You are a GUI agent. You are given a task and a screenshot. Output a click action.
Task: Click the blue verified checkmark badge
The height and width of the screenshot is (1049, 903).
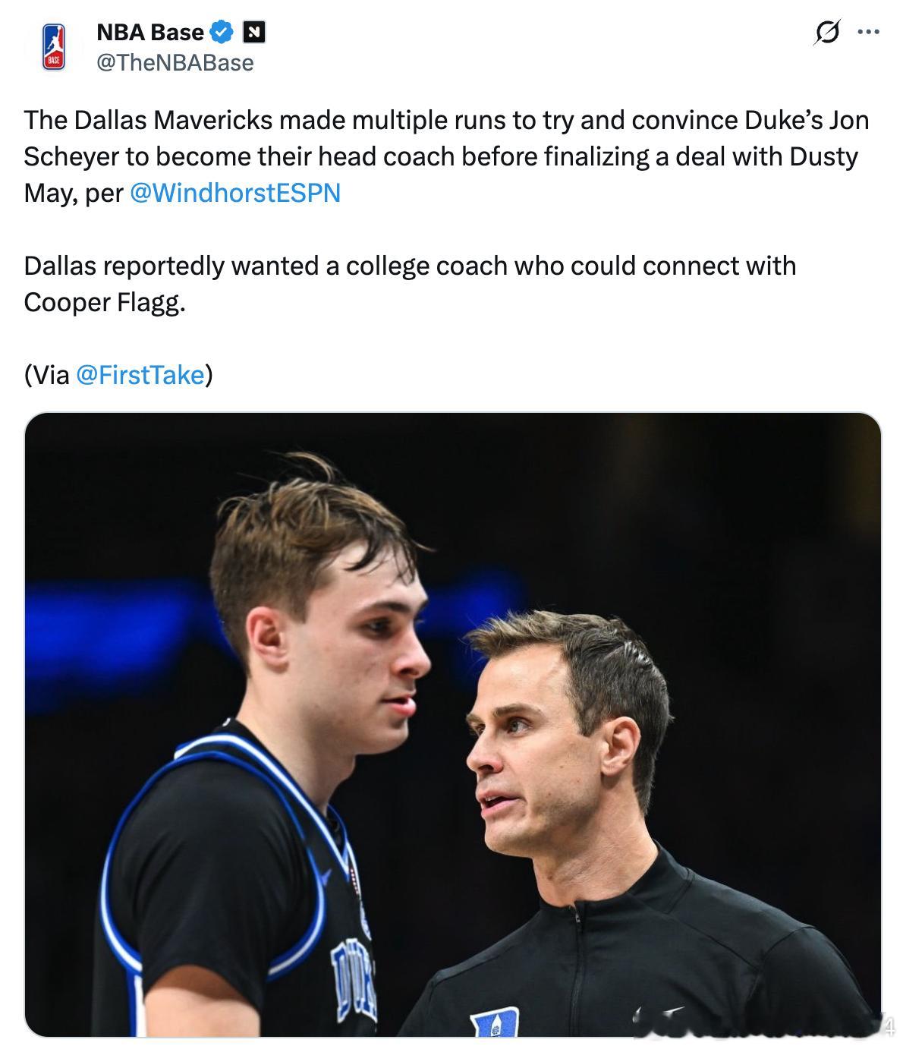222,32
